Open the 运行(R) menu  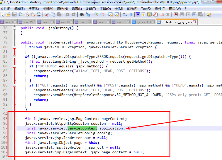point(132,9)
